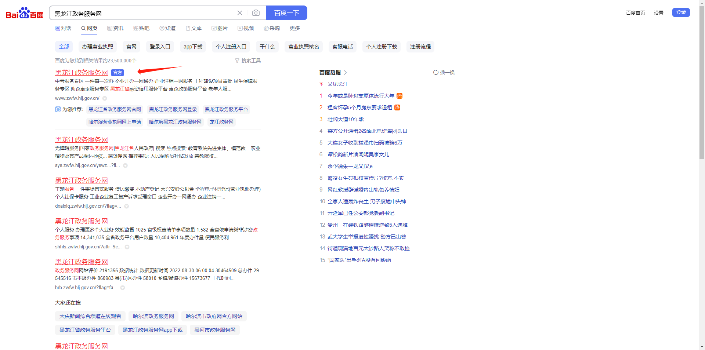
Task: Open recommendation 哈尔滨营业执照网上申请
Action: [x=115, y=122]
